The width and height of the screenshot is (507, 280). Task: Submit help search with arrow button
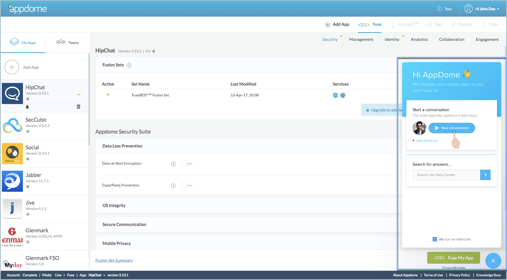485,175
